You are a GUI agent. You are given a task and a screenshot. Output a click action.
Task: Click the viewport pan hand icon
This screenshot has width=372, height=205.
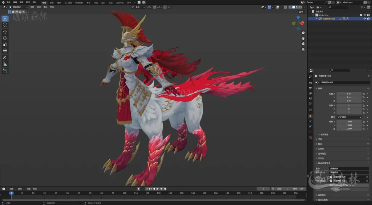(303, 38)
